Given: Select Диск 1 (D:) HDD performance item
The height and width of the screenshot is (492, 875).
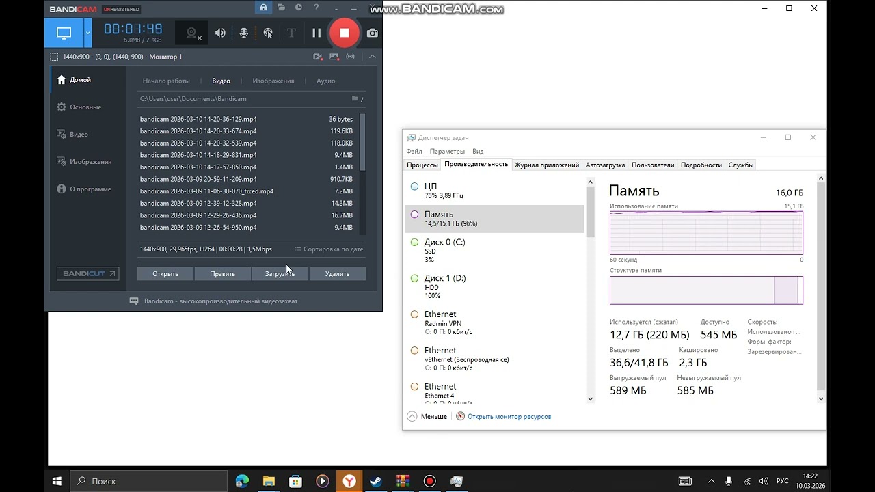Looking at the screenshot, I should 494,287.
